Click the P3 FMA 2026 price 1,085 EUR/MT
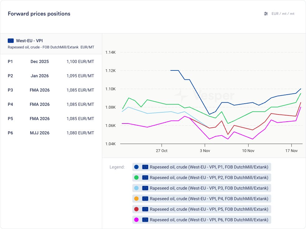Screen dimensions: 306x229 coord(80,90)
